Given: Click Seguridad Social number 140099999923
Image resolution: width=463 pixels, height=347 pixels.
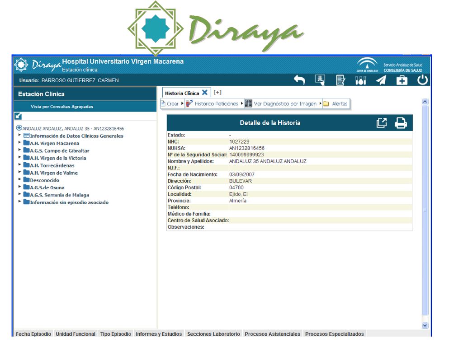Looking at the screenshot, I should click(246, 155).
